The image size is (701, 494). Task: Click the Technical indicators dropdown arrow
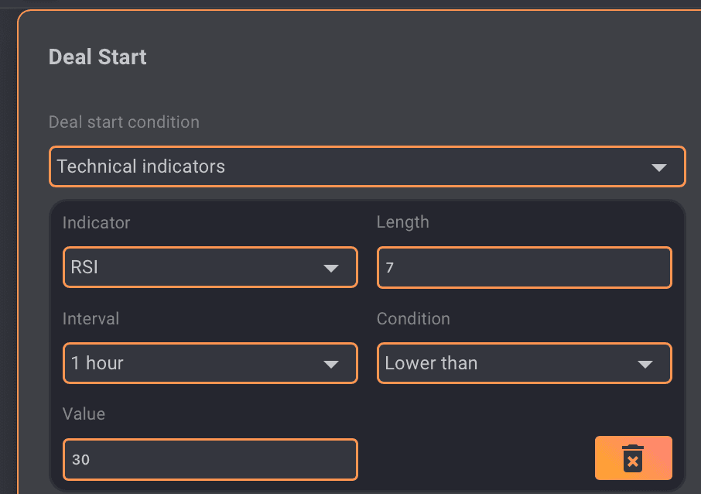(658, 167)
